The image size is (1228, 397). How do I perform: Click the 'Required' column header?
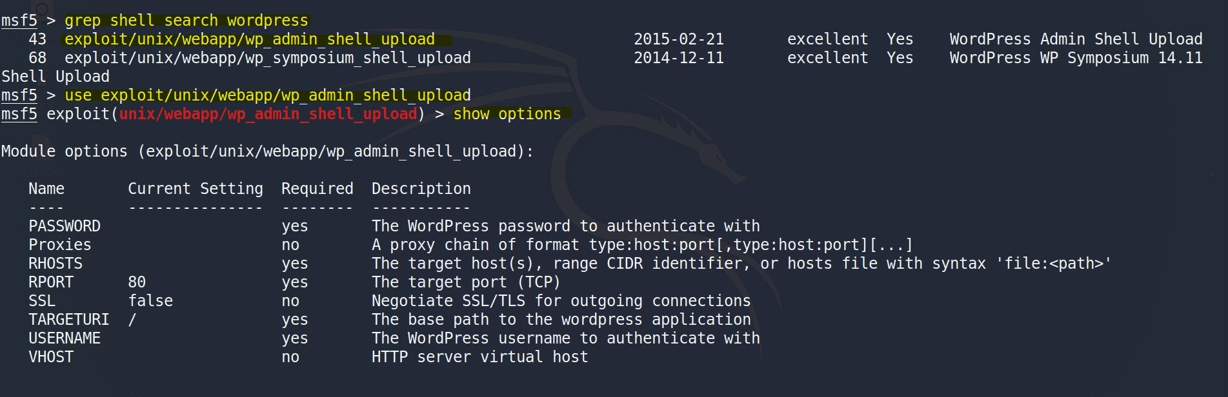click(317, 189)
